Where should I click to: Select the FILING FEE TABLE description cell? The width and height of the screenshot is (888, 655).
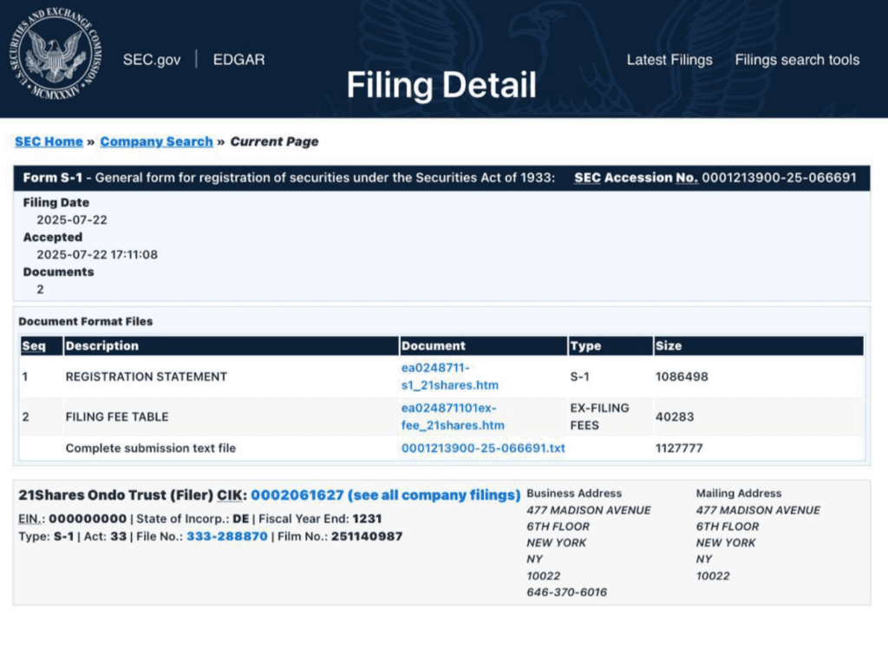coord(117,417)
